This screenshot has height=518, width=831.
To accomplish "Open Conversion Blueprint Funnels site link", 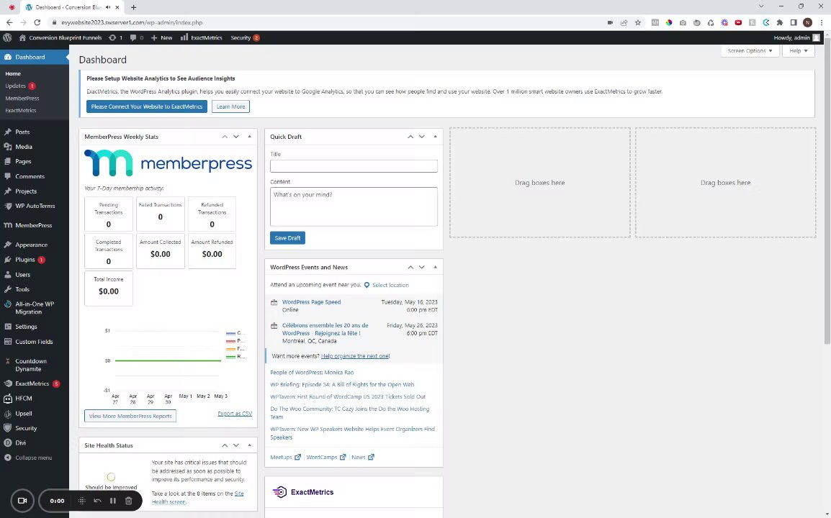I will [60, 37].
